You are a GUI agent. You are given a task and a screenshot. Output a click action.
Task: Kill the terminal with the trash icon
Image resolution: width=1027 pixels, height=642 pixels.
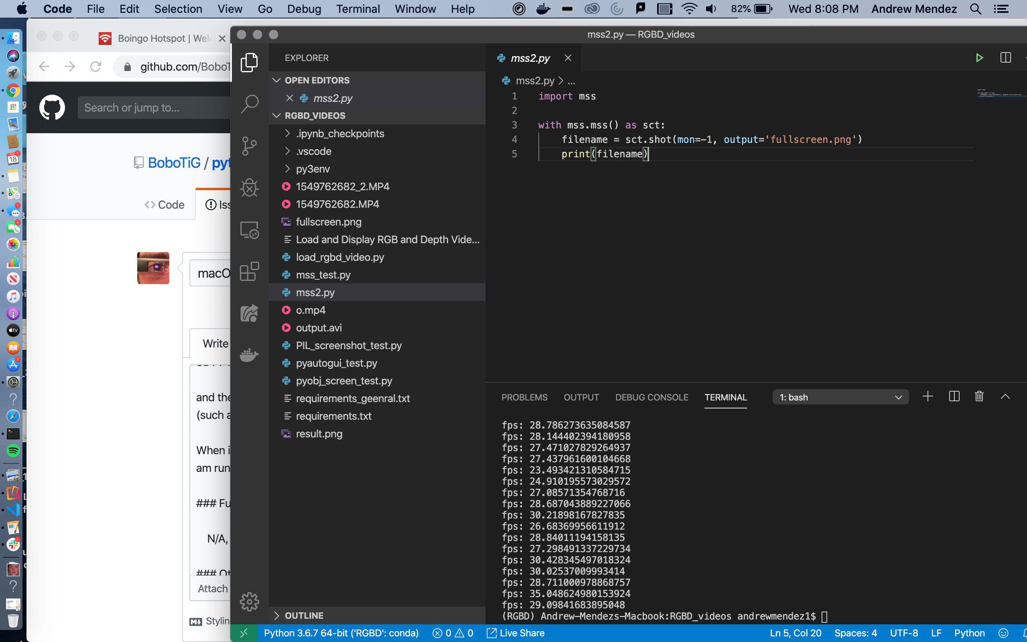(x=979, y=396)
